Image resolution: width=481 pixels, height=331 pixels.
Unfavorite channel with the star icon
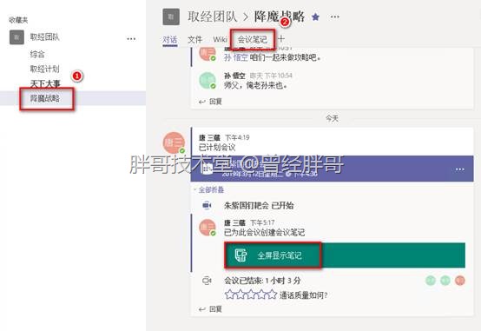click(315, 17)
